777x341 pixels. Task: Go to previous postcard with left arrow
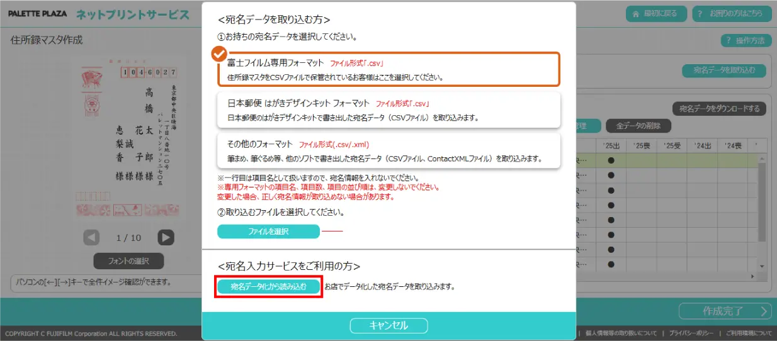[92, 237]
